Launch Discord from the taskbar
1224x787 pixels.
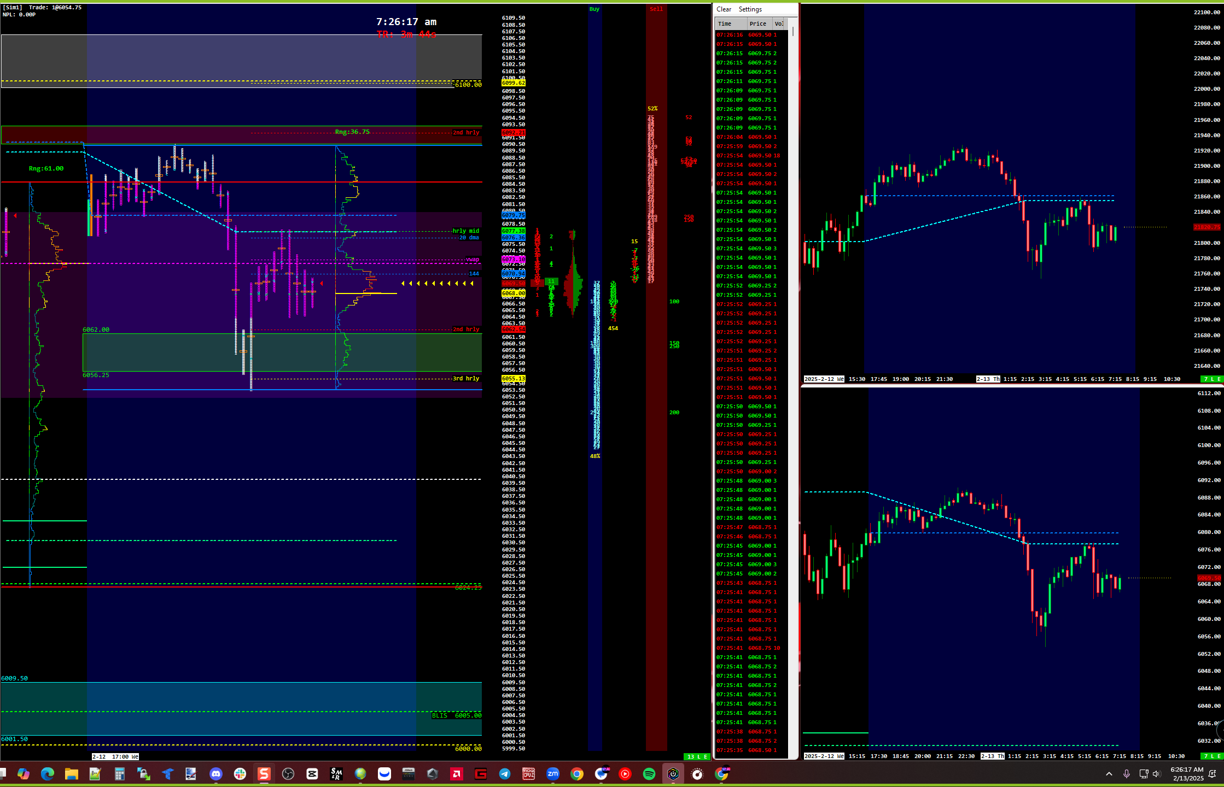(x=217, y=774)
